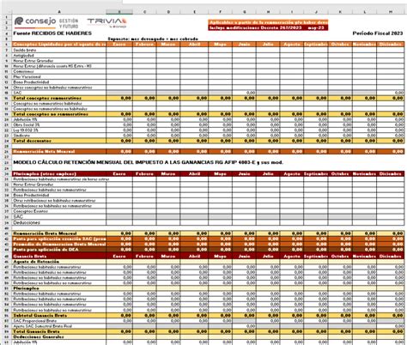Click 'Septiembre' in the orange Conceptos Liquidados header
Image resolution: width=407 pixels, height=345 pixels.
click(316, 45)
